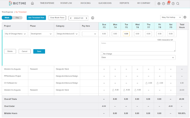Click the Fri 7/8 hours field
This screenshot has height=118, width=190.
click(160, 34)
